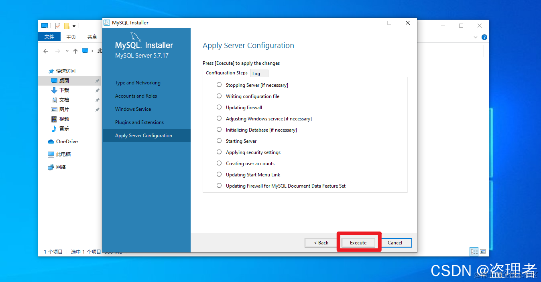Open File Explorer help icon
Image resolution: width=541 pixels, height=282 pixels.
point(484,37)
